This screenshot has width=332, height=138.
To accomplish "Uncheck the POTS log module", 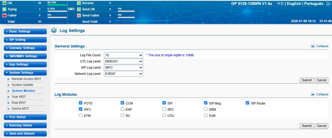I will tap(80, 103).
